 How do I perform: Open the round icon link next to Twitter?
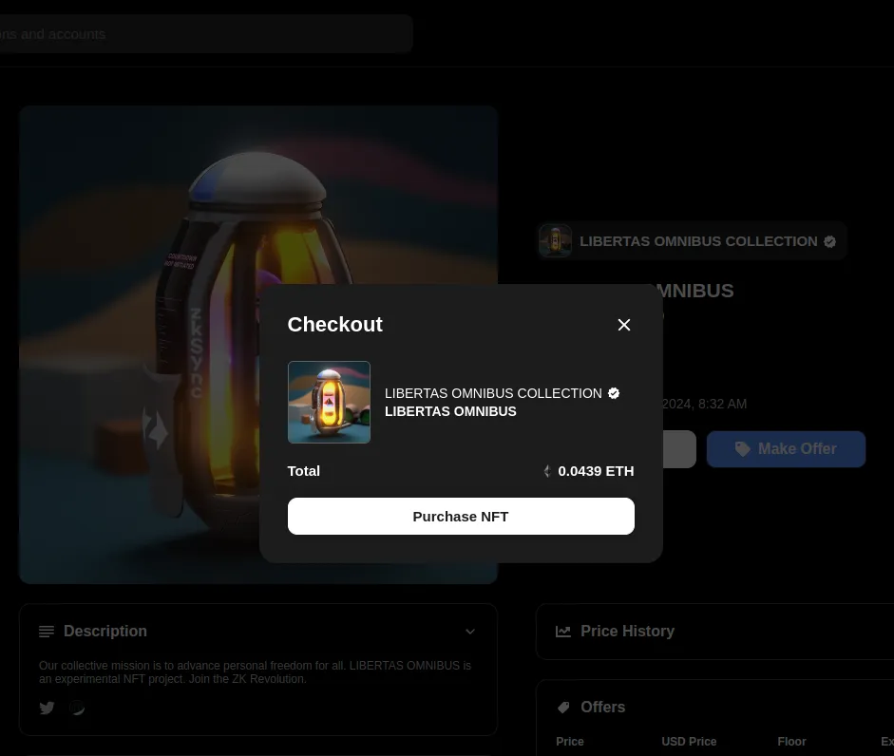(77, 708)
